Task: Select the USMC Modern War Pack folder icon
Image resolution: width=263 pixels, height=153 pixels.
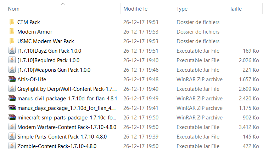Action: 12,41
